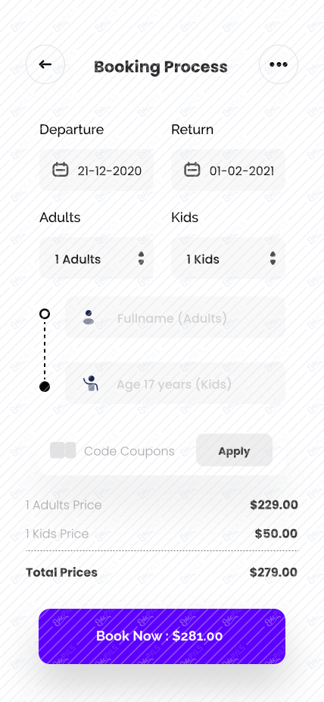
Task: Focus the Age 17 years (Kids) field
Action: [x=175, y=384]
